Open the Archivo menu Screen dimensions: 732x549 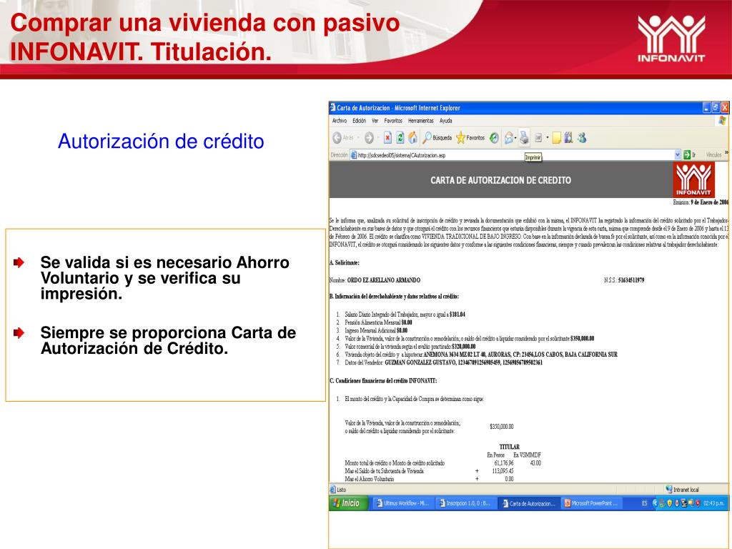coord(340,121)
